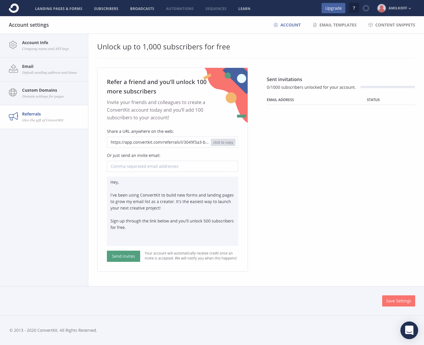424x345 pixels.
Task: Click the Referrals megaphone icon
Action: coord(13,116)
